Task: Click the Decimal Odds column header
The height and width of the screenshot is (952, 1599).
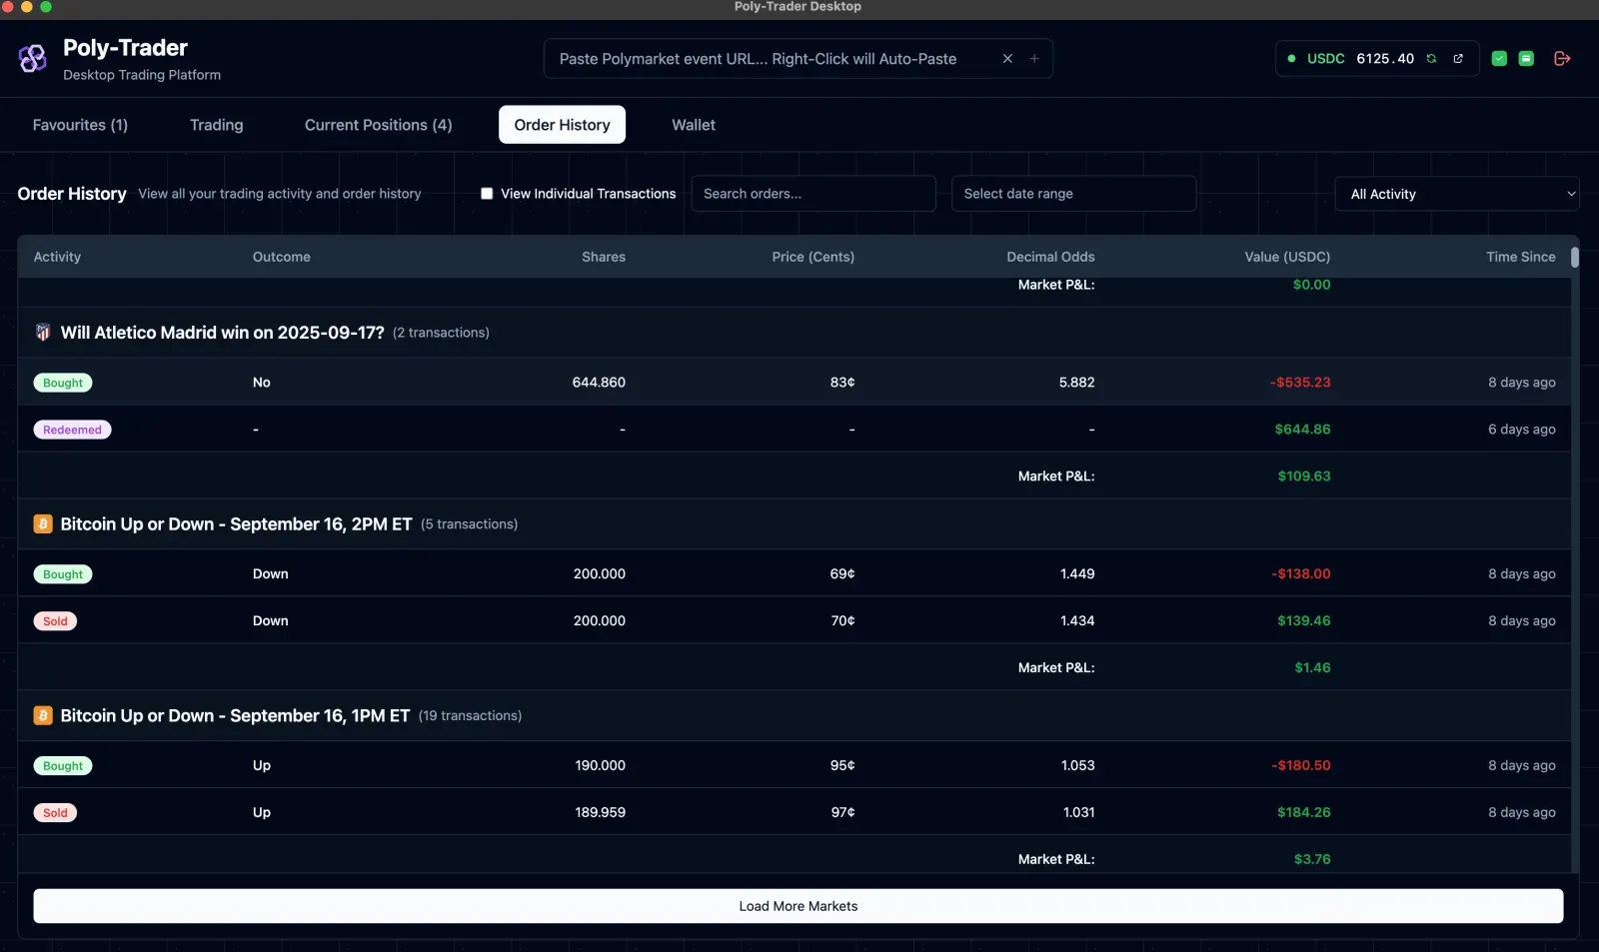Action: pos(1050,257)
